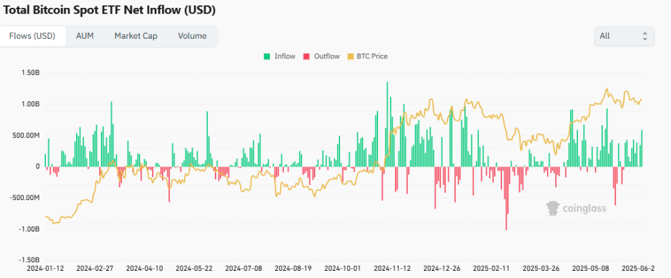Click the red Outflow legend square
The image size is (671, 278).
click(307, 56)
